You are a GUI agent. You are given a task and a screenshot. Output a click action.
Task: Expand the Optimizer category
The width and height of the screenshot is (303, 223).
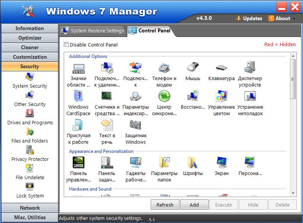[x=30, y=38]
